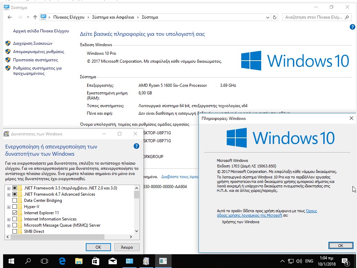The height and width of the screenshot is (268, 357).
Task: Open Όρους άδειας χρήσης λογισμικού Microsoft link
Action: [x=267, y=213]
